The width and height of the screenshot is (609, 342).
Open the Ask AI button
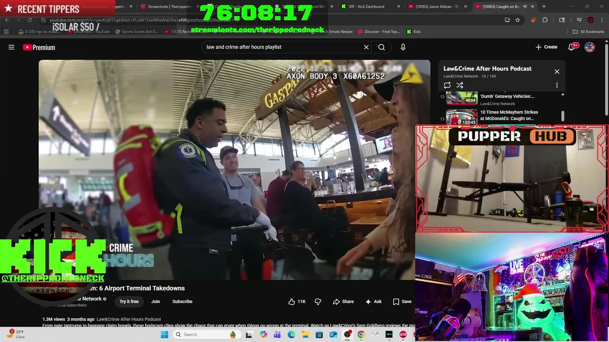coord(373,302)
